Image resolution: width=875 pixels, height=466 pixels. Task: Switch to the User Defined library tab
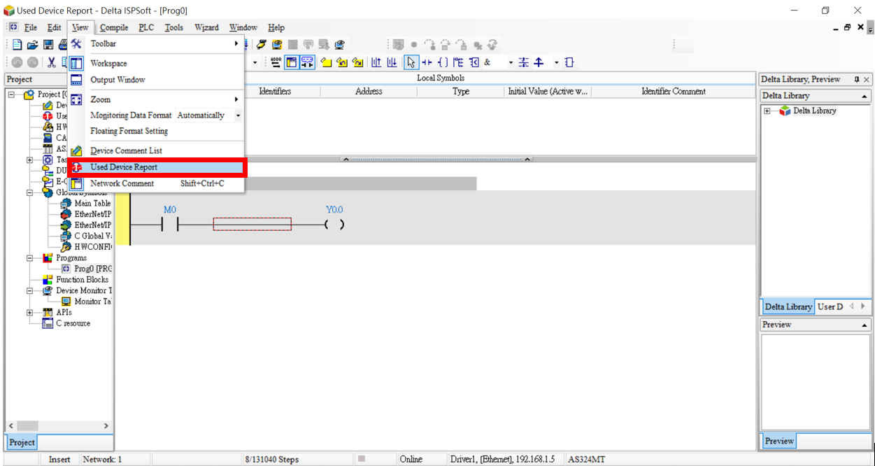pos(830,306)
